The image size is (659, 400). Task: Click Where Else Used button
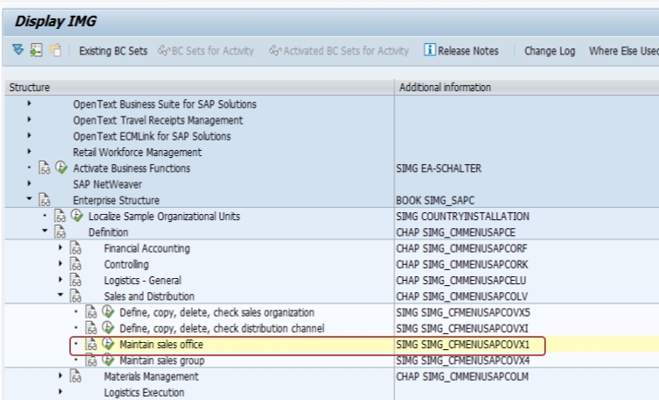click(624, 51)
